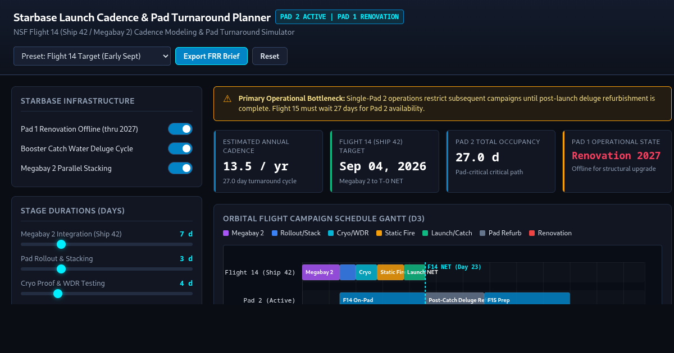The image size is (674, 353).
Task: Click the gray Pad Refurb legend swatch
Action: (482, 233)
